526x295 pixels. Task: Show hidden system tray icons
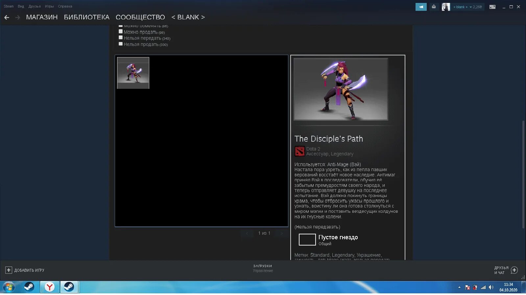pyautogui.click(x=459, y=287)
